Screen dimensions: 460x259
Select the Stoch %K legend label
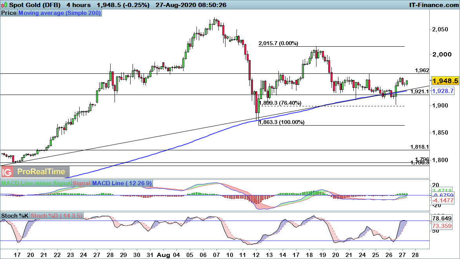click(15, 216)
